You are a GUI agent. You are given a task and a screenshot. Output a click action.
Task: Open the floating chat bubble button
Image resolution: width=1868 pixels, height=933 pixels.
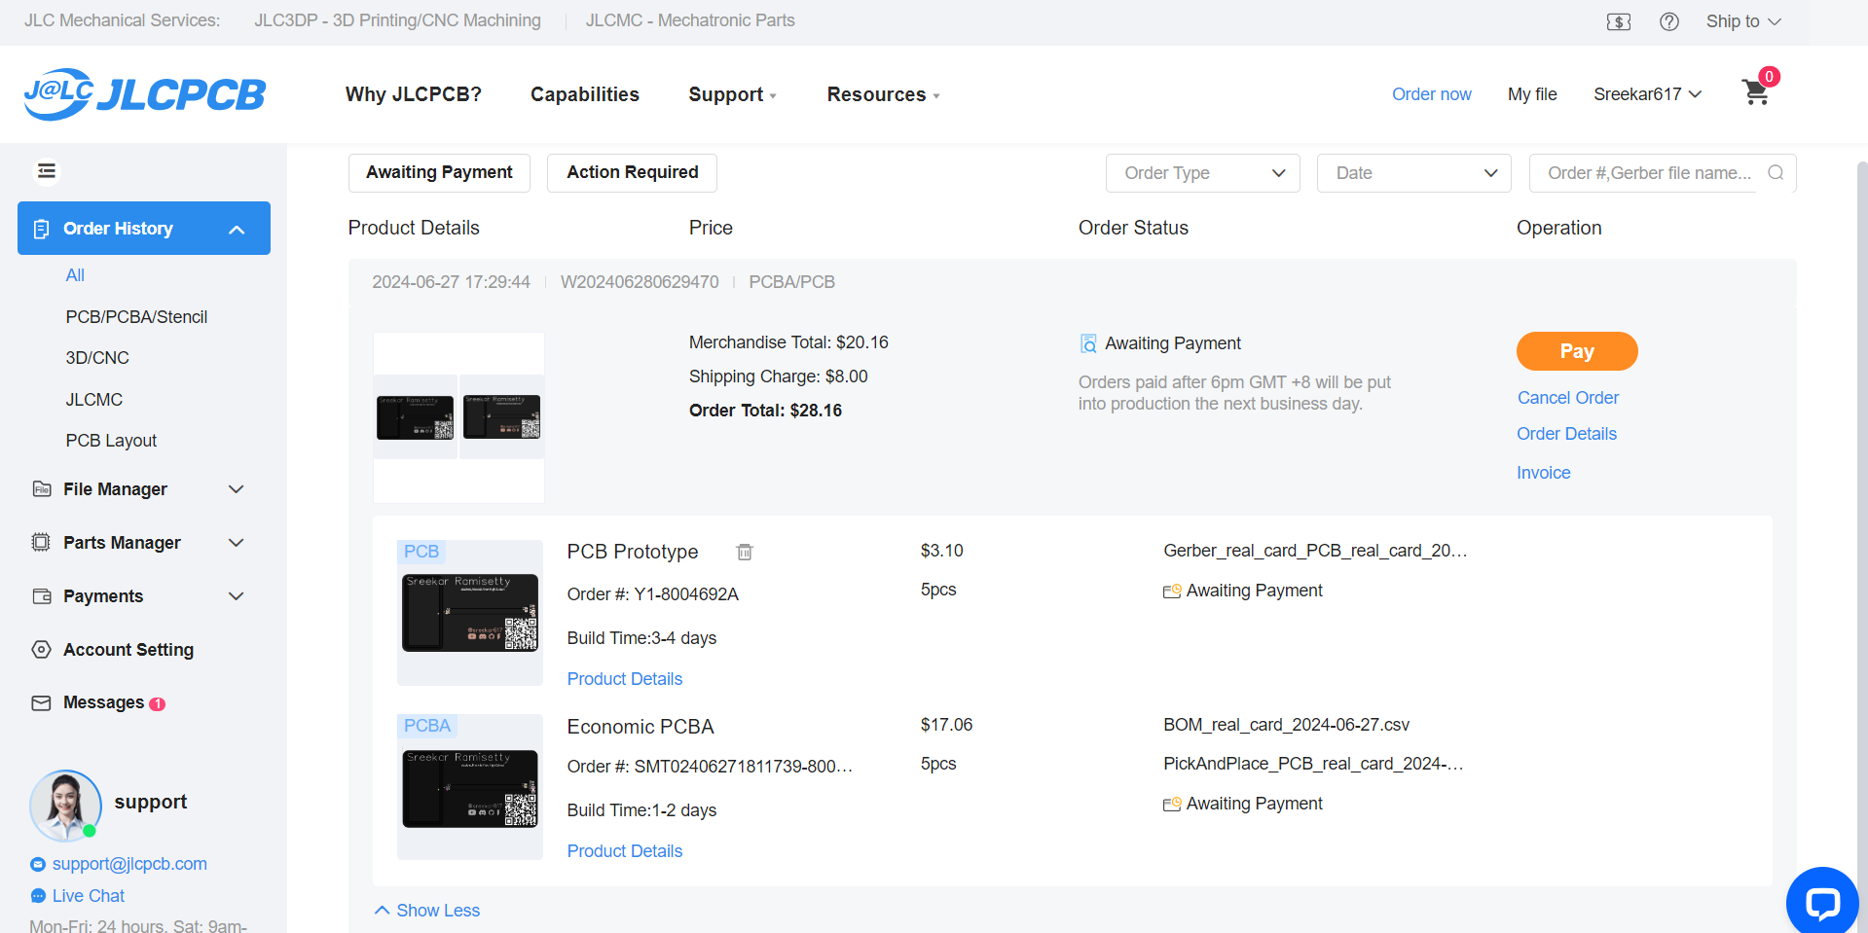pyautogui.click(x=1822, y=902)
